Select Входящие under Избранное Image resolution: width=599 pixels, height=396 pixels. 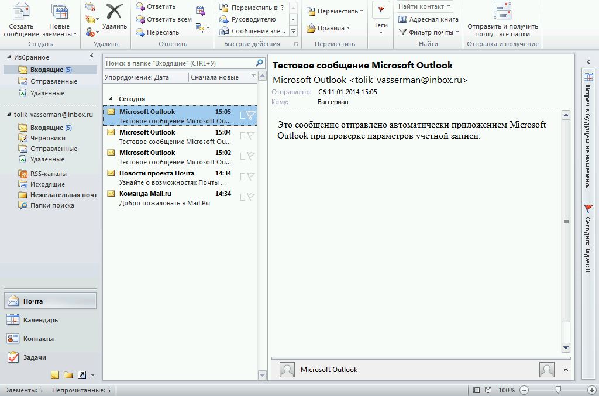coord(50,70)
